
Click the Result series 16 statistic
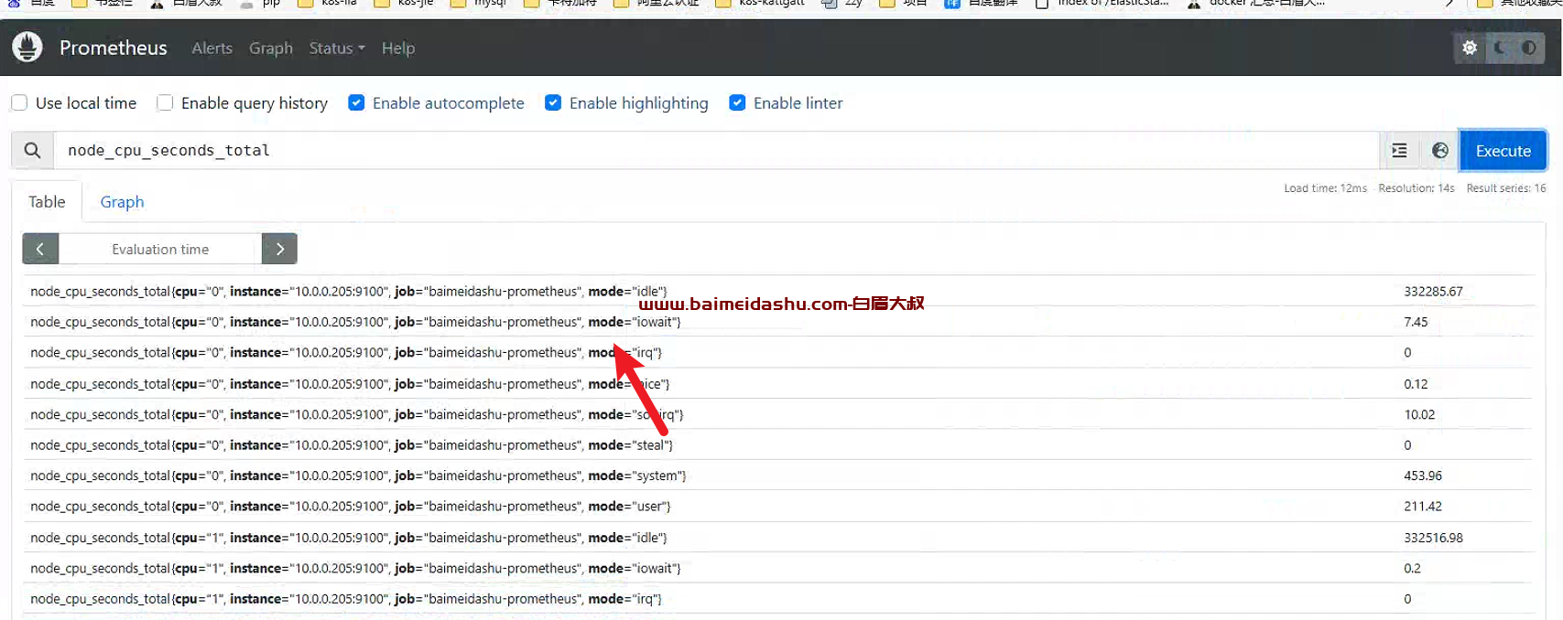tap(1506, 188)
